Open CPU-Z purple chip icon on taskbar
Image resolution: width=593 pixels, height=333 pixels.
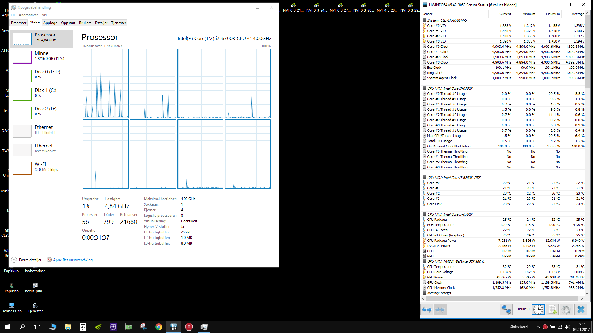coord(113,327)
